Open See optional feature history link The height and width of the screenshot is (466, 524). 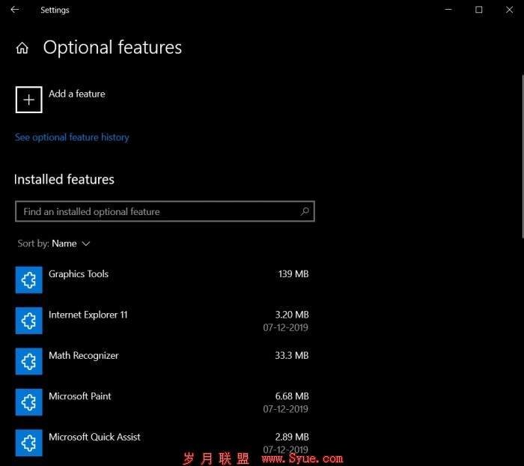pyautogui.click(x=72, y=138)
